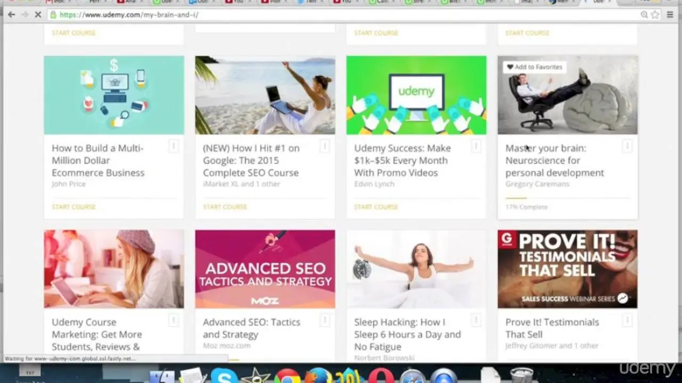Screen dimensions: 682x383
Task: Add Master your brain course to Favorites
Action: click(534, 67)
